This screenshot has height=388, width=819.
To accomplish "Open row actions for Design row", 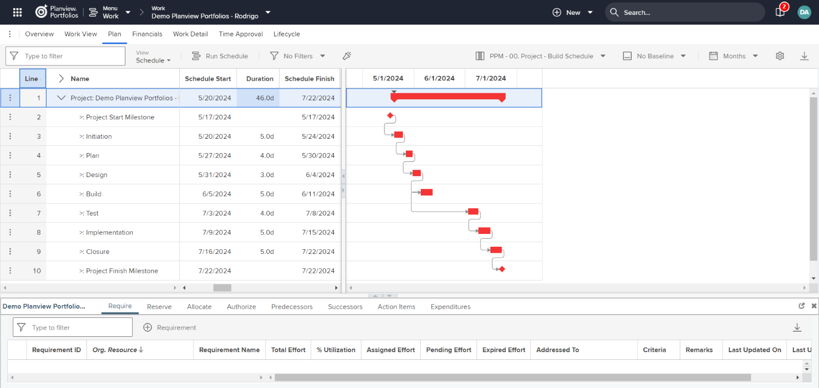I will (10, 175).
